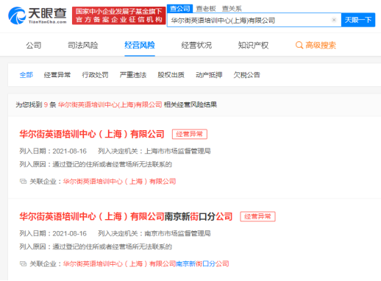Image resolution: width=381 pixels, height=281 pixels.
Task: Open the 公司 navigation tab
Action: click(34, 45)
